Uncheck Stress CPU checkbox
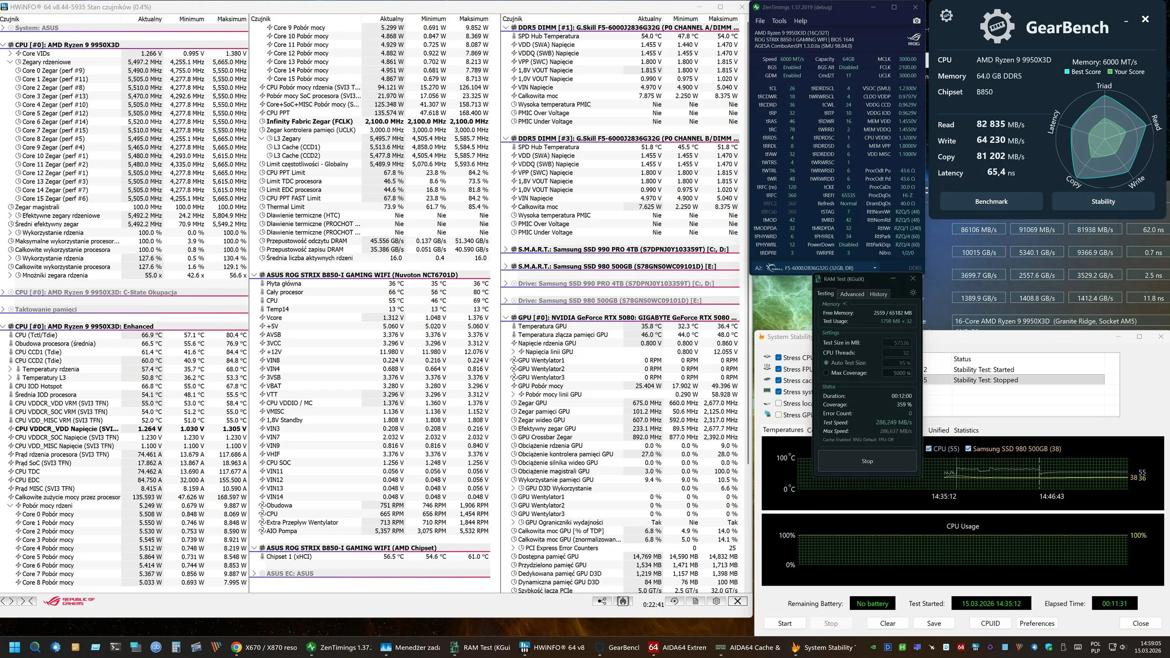The image size is (1170, 658). pyautogui.click(x=778, y=358)
